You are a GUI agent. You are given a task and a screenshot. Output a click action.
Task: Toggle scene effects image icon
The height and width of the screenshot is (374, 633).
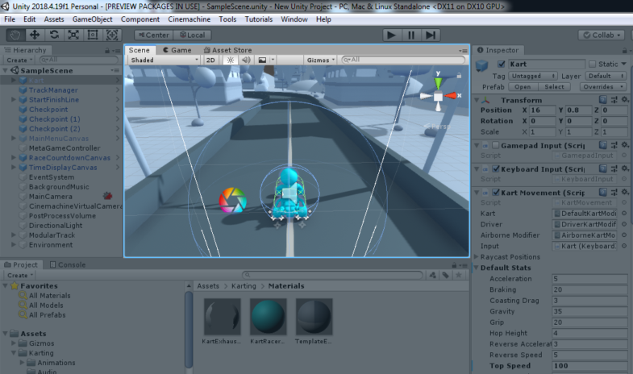[262, 60]
